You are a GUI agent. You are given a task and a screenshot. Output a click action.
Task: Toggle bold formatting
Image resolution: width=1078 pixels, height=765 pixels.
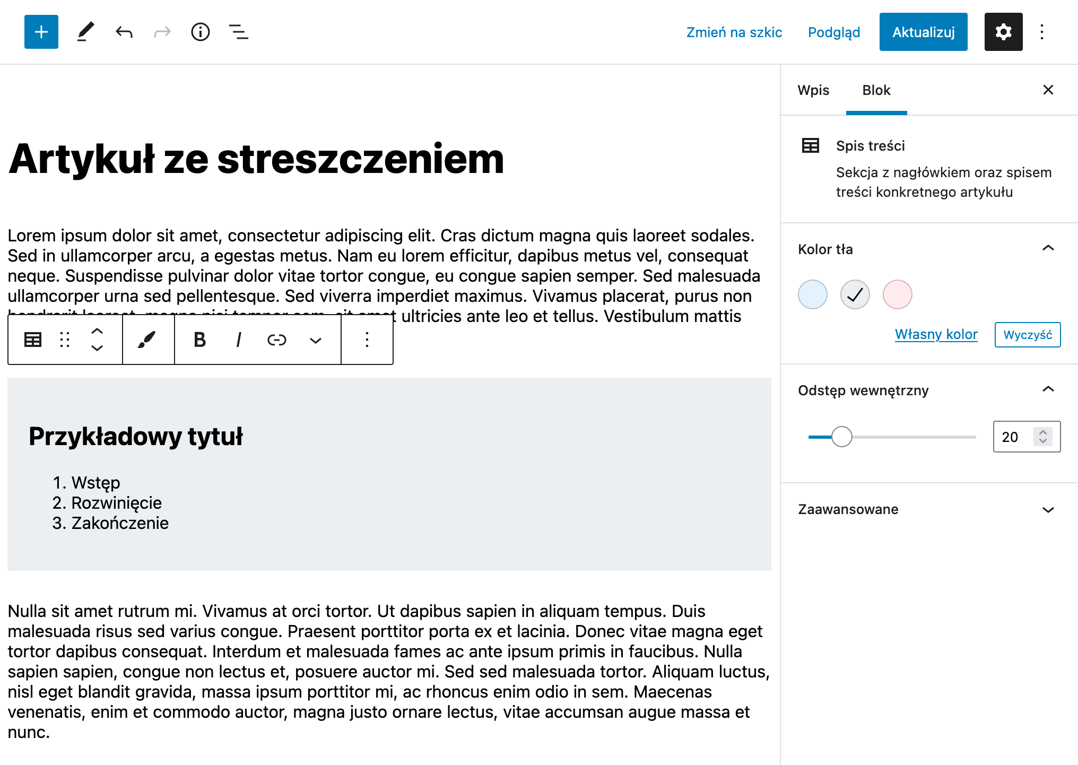pos(199,340)
